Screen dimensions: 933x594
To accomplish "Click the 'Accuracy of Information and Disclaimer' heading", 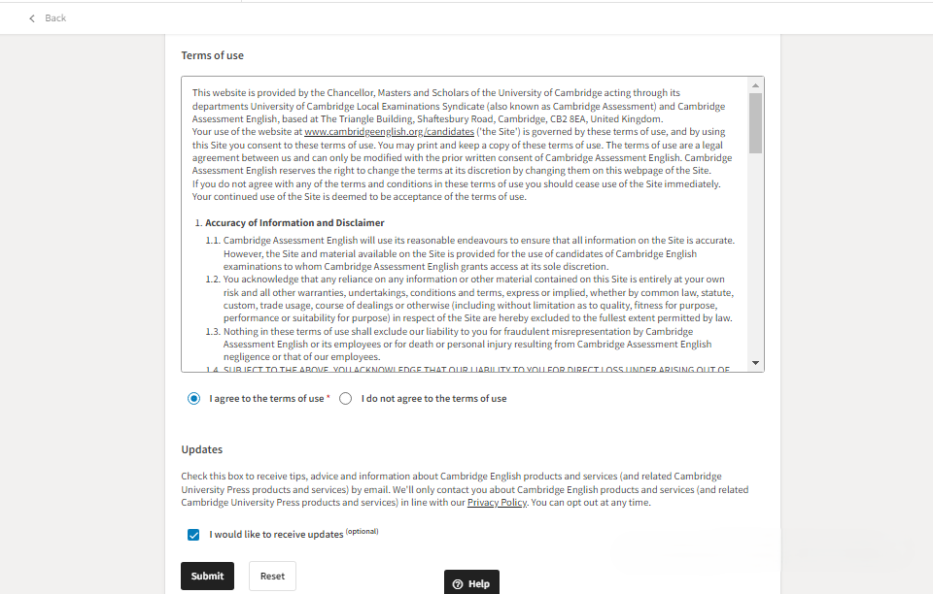I will click(x=294, y=223).
